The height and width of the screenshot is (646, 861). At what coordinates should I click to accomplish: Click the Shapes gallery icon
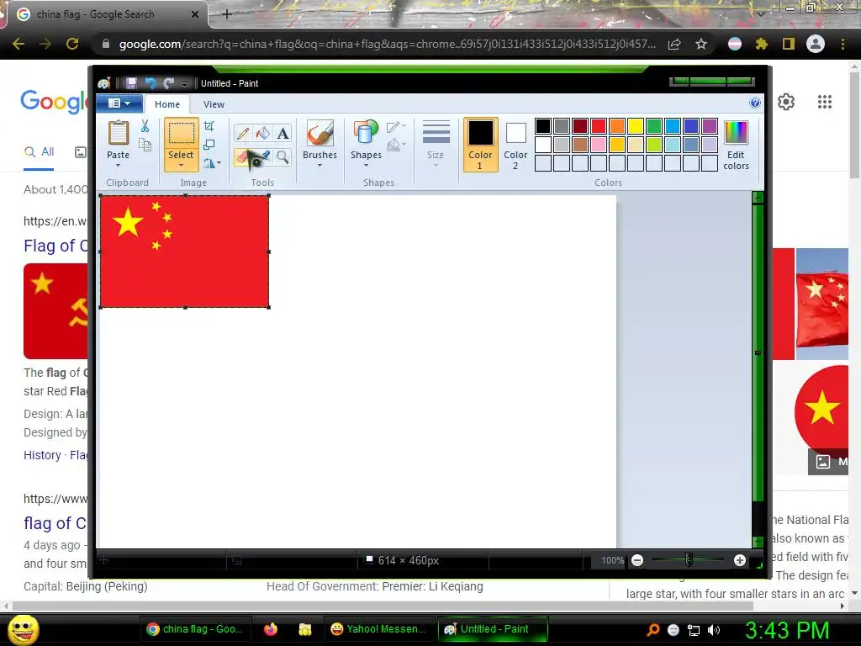point(366,134)
